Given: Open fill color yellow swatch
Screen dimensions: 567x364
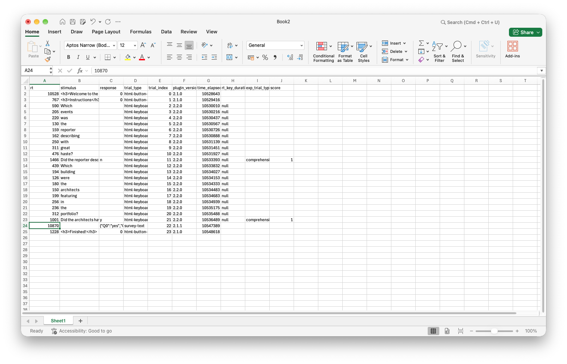Looking at the screenshot, I should tap(128, 57).
